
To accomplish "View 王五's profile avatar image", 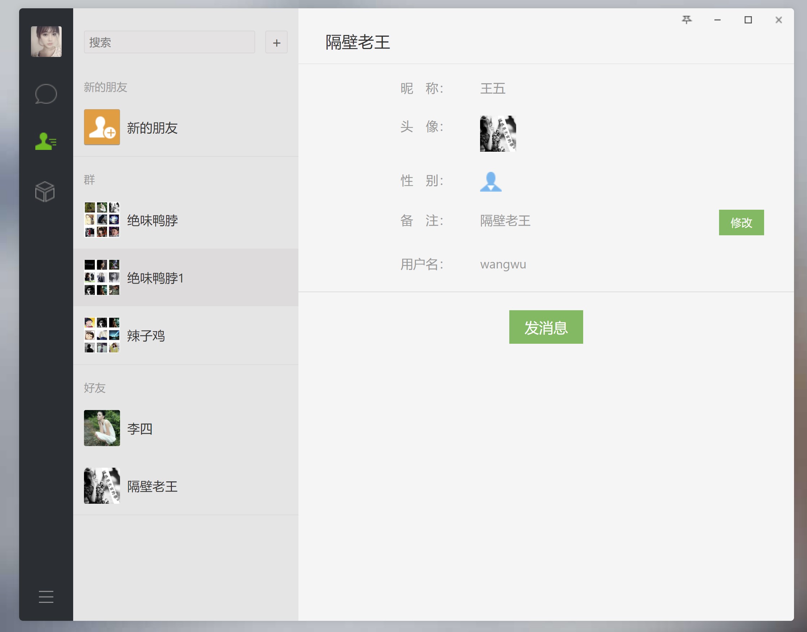I will tap(497, 133).
